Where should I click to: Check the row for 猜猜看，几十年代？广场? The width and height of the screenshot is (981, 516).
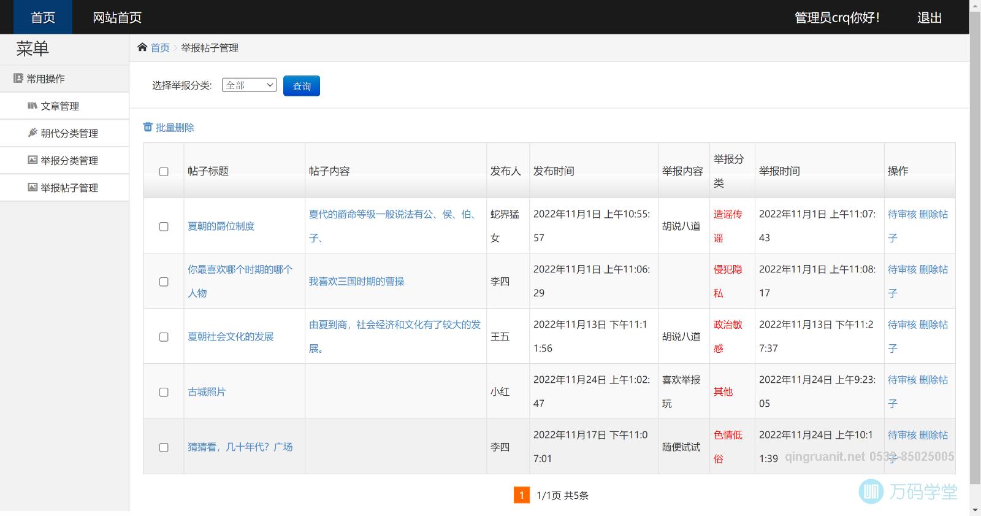click(164, 447)
